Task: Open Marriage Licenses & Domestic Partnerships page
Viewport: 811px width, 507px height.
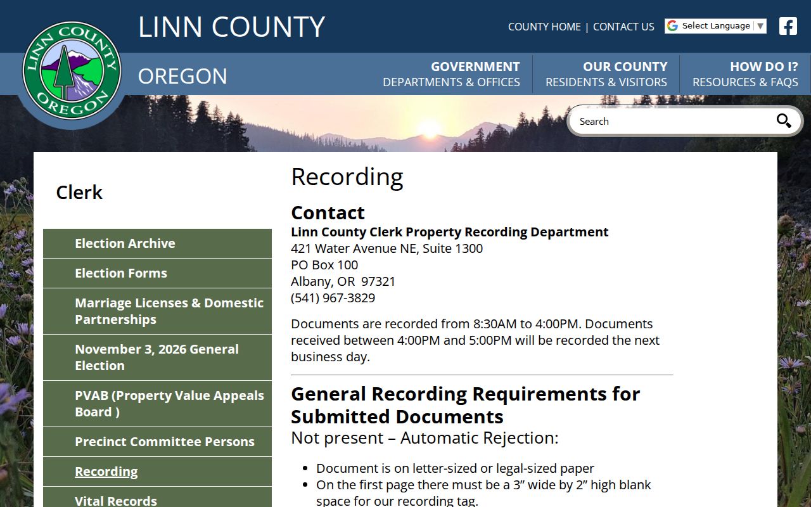Action: (x=157, y=311)
